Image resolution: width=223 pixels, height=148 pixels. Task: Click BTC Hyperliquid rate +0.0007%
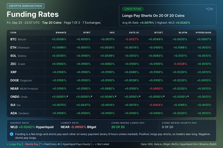click(x=204, y=39)
